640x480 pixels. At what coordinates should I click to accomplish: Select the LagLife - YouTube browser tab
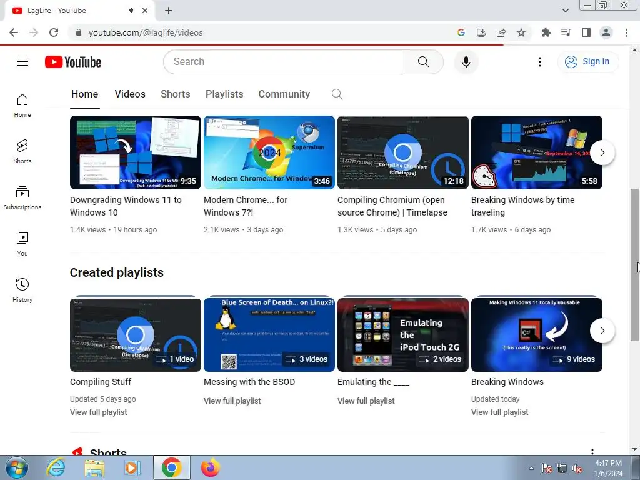point(79,11)
